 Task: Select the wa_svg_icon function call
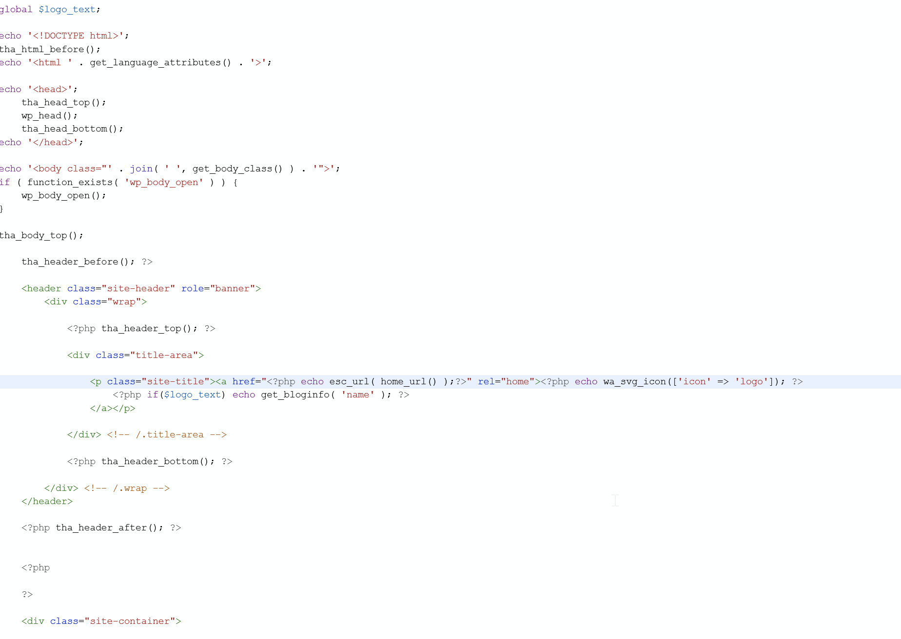click(x=634, y=381)
